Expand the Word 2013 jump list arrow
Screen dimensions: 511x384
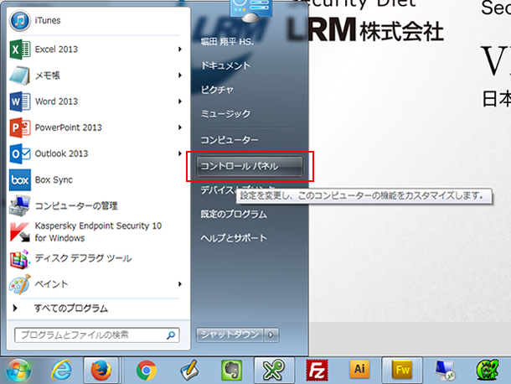click(180, 101)
